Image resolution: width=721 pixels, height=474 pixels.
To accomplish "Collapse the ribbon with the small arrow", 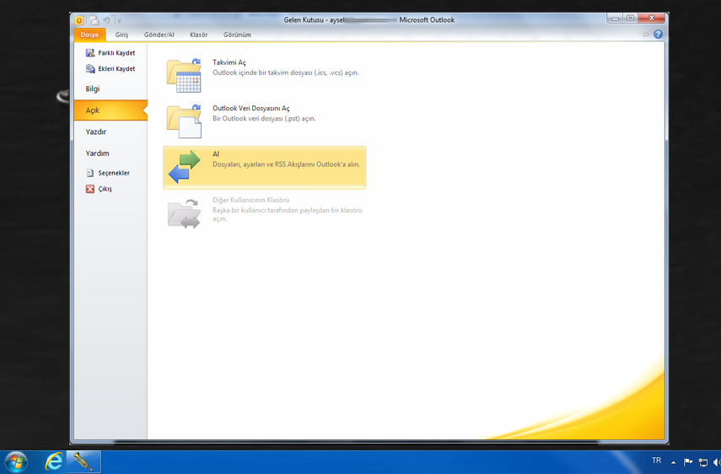I will coord(646,35).
